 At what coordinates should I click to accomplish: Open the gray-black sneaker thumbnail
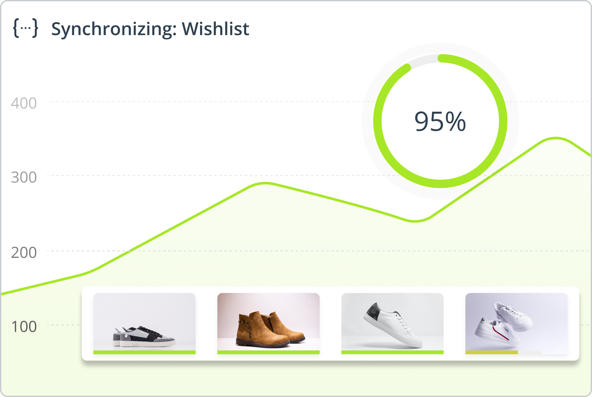(144, 322)
